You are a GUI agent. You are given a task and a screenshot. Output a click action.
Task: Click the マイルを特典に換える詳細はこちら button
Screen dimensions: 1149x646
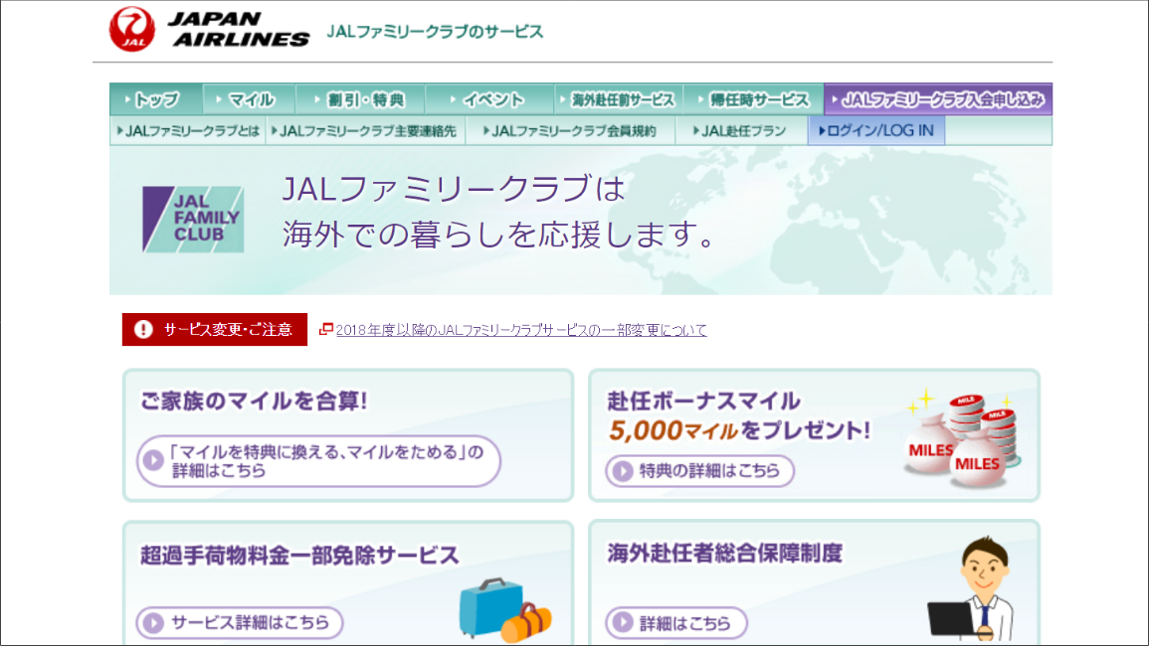pos(318,461)
